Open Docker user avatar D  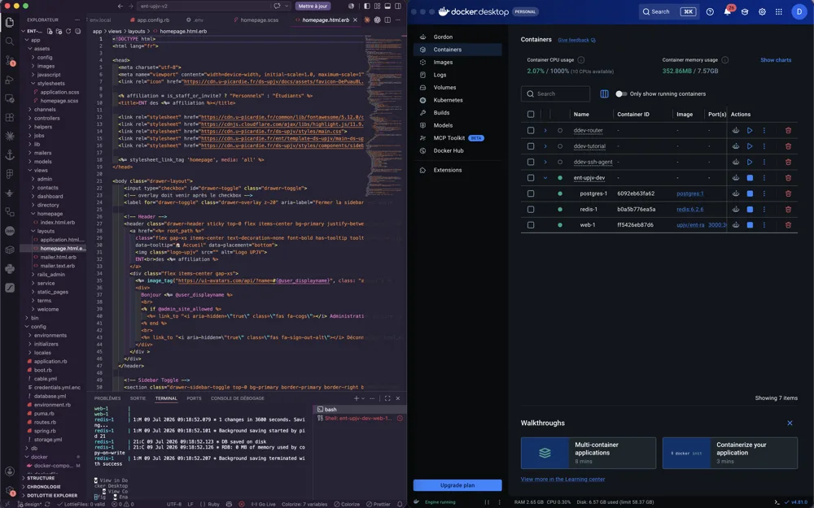[799, 11]
